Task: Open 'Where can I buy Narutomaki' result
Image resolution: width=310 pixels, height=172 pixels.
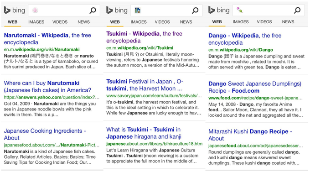Action: pyautogui.click(x=47, y=87)
